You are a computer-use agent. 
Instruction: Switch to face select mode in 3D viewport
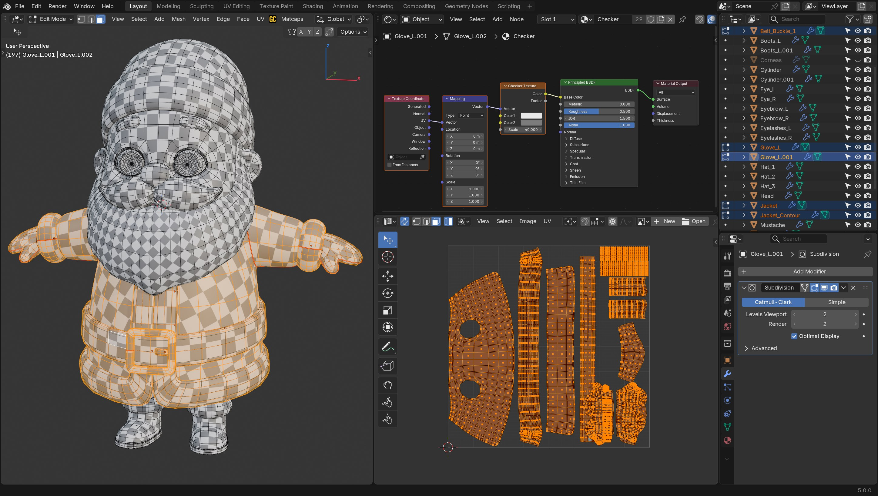click(101, 19)
